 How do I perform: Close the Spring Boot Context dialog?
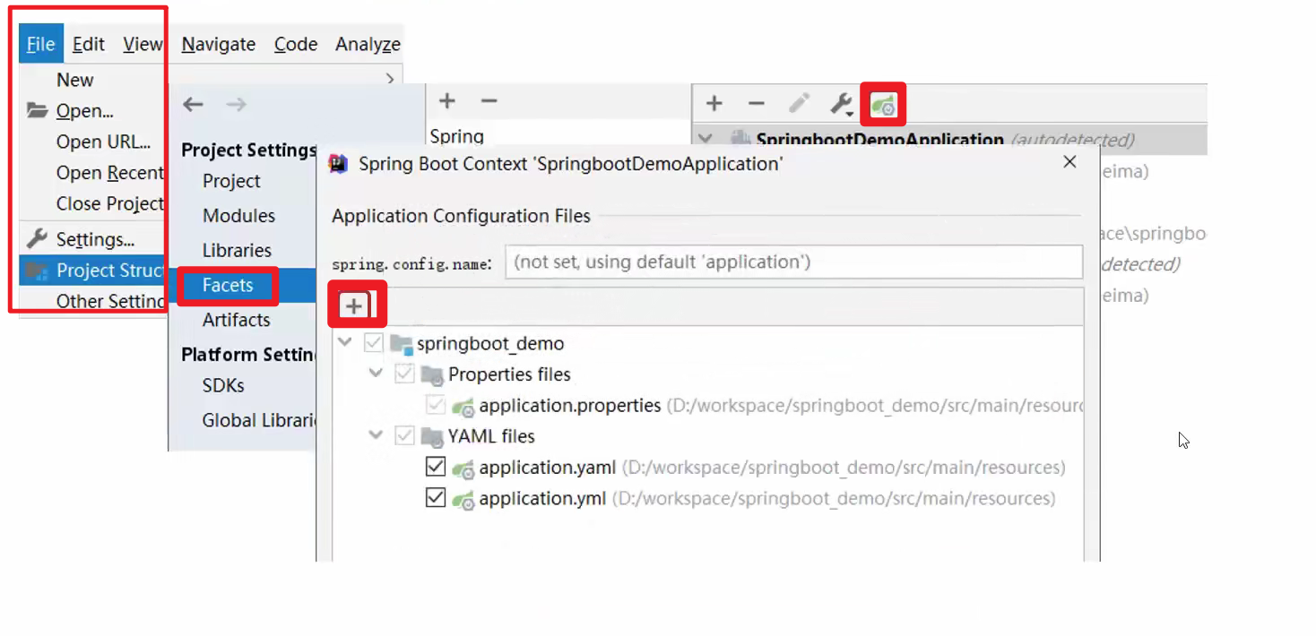(x=1069, y=162)
